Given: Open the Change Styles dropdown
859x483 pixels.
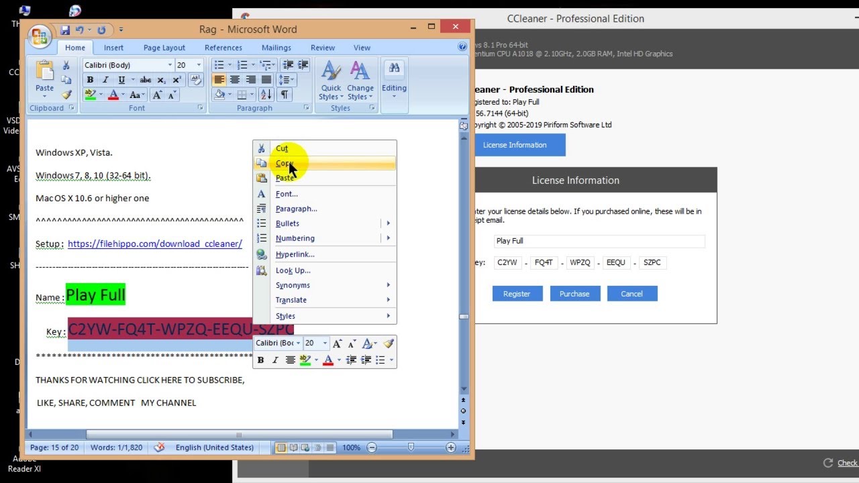Looking at the screenshot, I should pos(360,80).
